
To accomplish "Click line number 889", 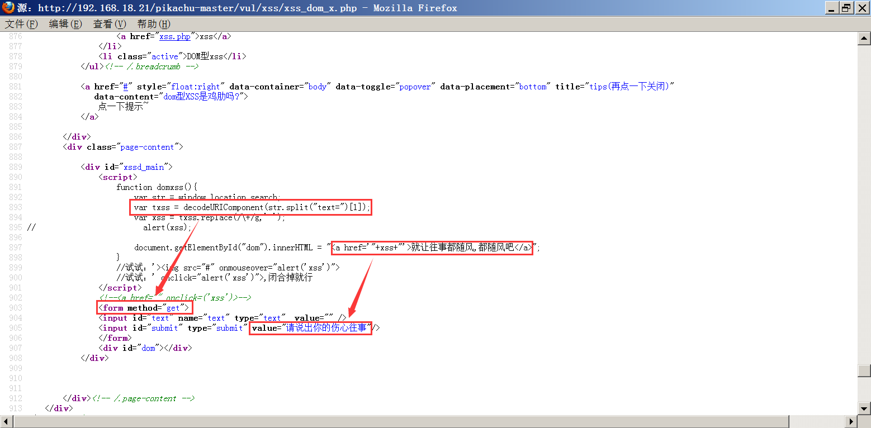I will [x=16, y=167].
